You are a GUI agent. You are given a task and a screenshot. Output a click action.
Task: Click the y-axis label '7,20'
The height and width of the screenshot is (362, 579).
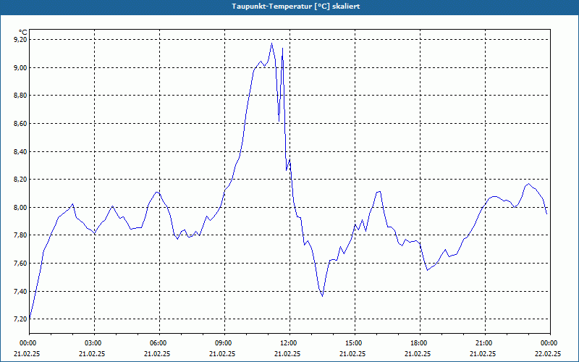pos(20,319)
